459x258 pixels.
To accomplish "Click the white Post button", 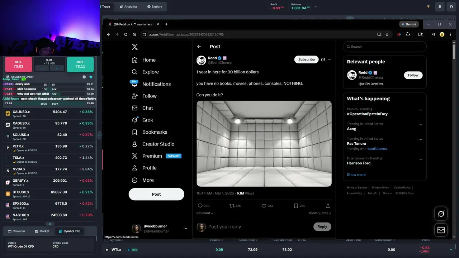I will click(x=156, y=194).
